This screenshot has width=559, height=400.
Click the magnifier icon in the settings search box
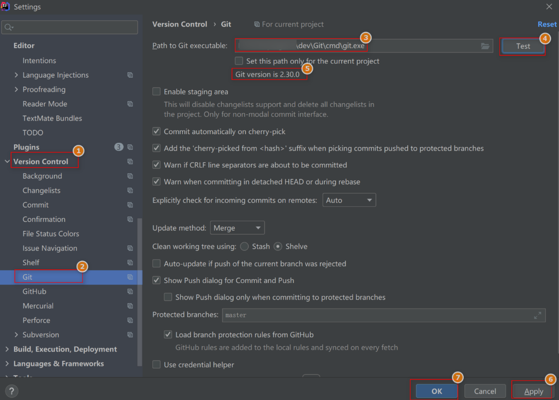click(x=9, y=27)
